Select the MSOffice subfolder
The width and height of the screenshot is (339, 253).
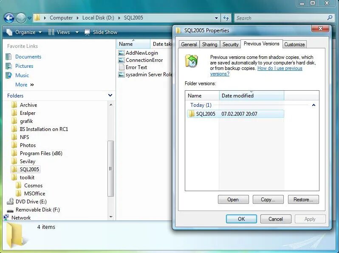click(x=34, y=194)
